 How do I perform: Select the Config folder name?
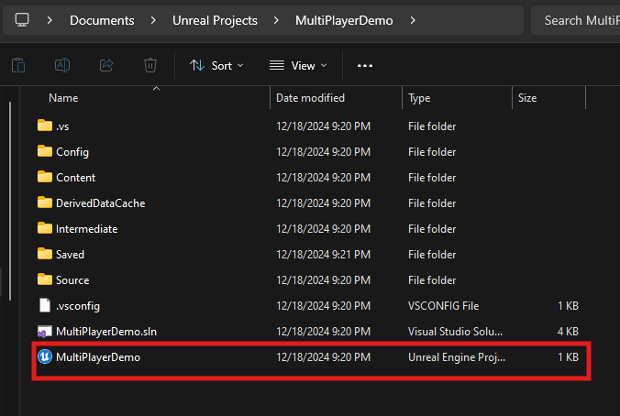point(72,152)
